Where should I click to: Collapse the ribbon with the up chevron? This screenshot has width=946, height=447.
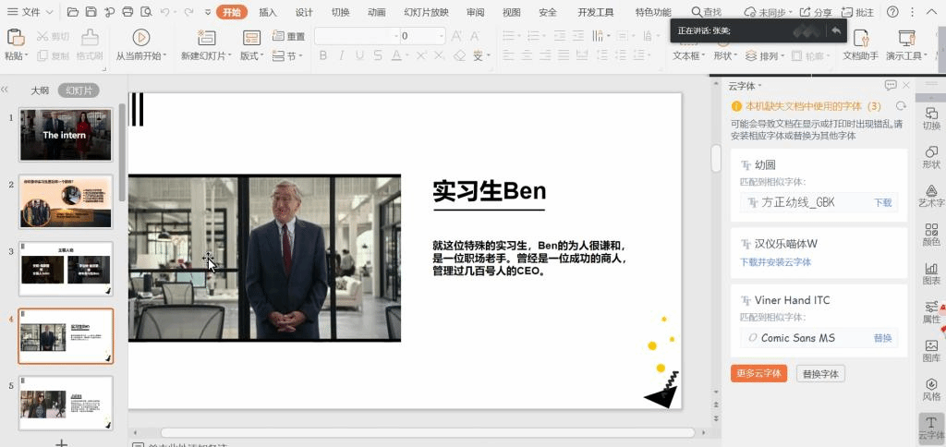tap(931, 12)
